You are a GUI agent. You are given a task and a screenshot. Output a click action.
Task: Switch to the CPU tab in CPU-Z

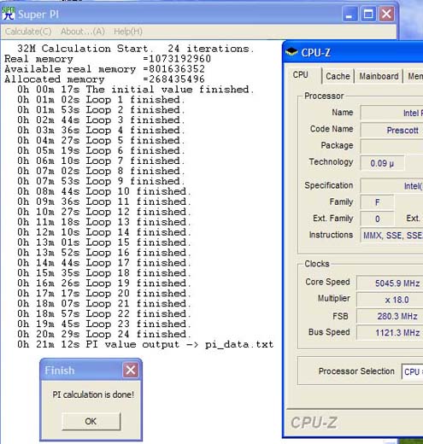[301, 75]
